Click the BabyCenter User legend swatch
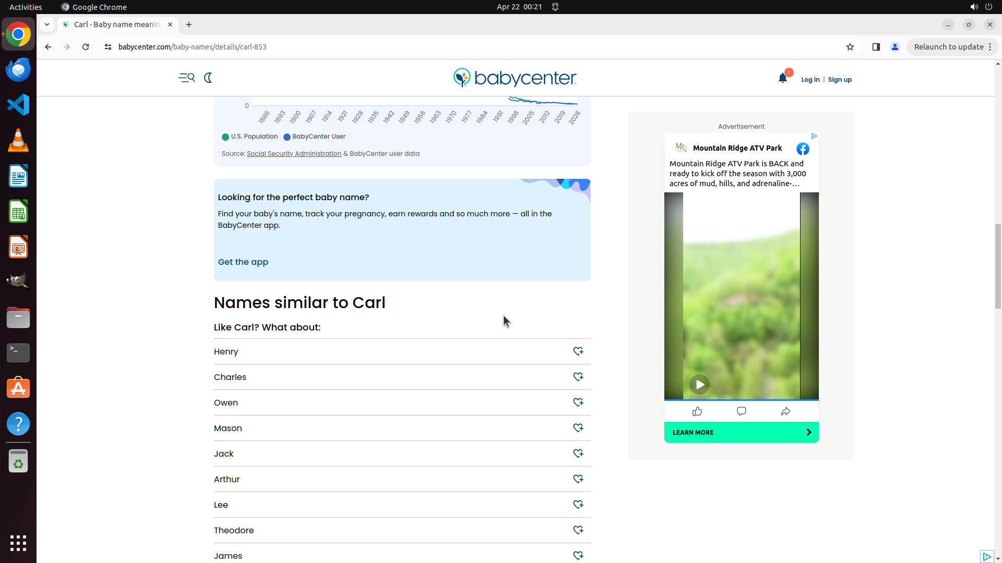This screenshot has height=563, width=1002. pos(287,137)
